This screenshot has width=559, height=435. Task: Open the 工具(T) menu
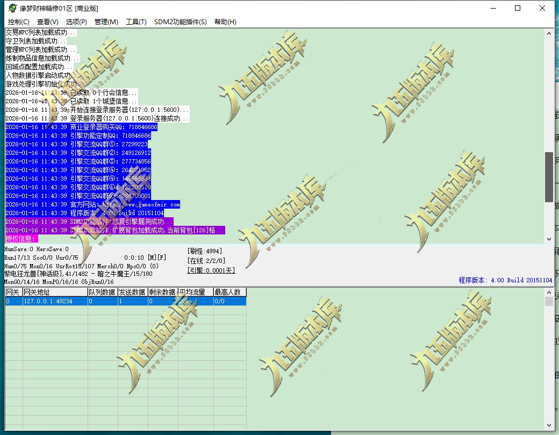click(x=136, y=22)
